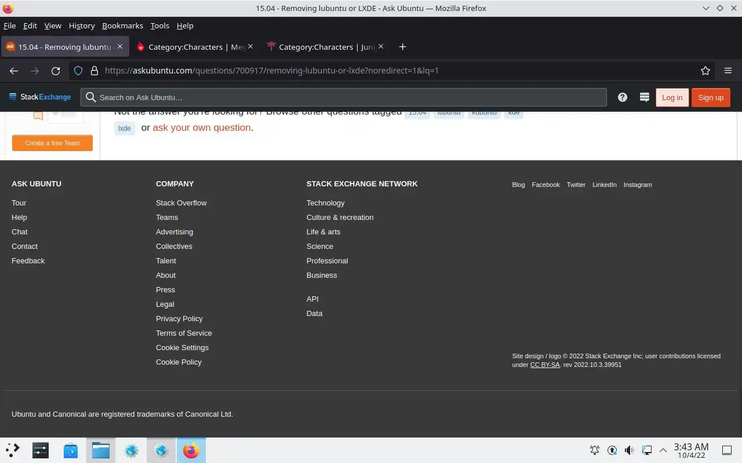Open the first globe browser icon in taskbar
Viewport: 742px width, 463px height.
point(132,450)
